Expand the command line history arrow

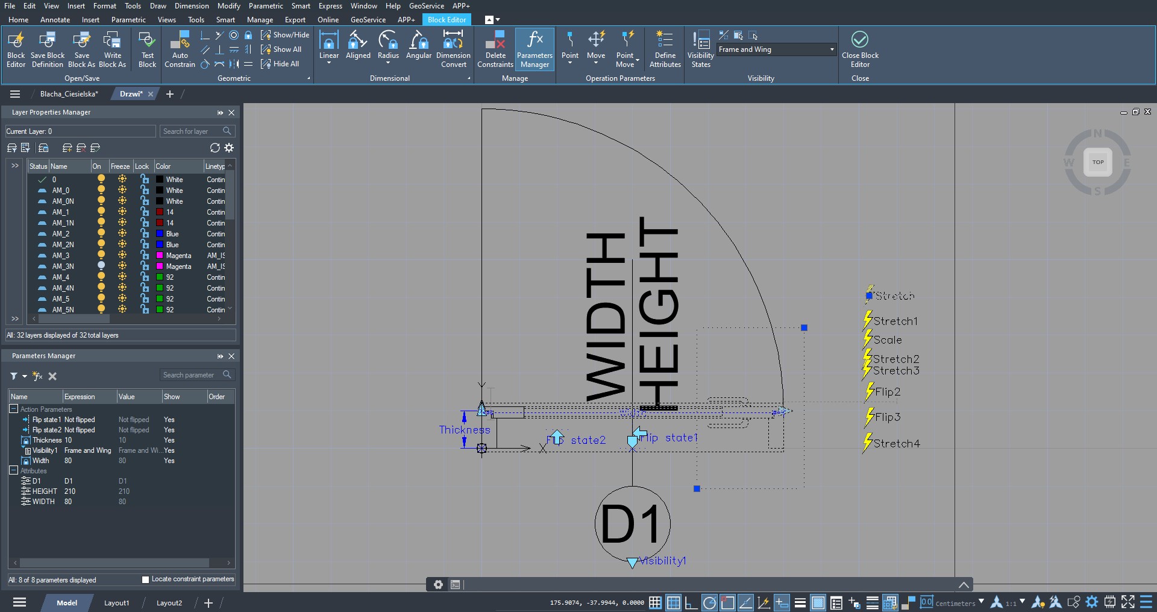click(x=964, y=585)
